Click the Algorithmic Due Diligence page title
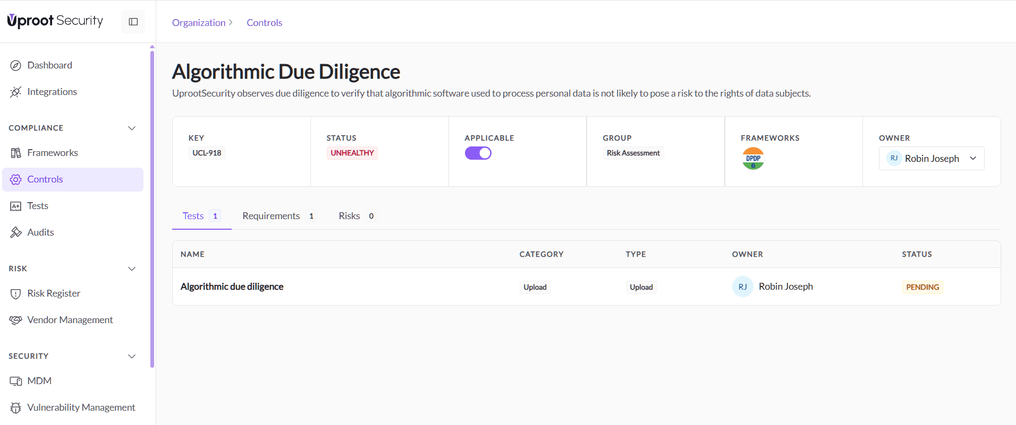The width and height of the screenshot is (1016, 425). point(286,72)
